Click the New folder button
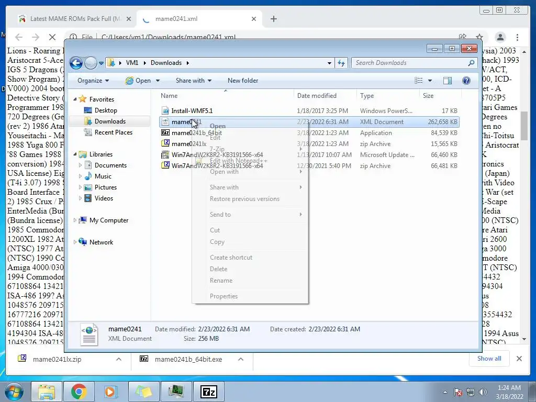The image size is (536, 402). pos(243,81)
